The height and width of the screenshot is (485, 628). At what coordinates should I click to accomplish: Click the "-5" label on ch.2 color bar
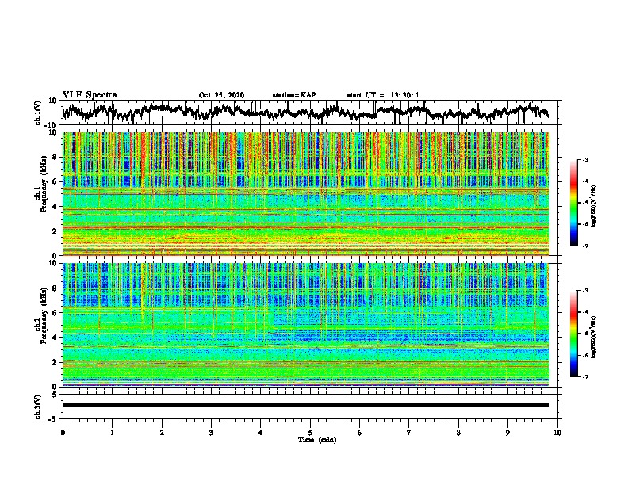point(585,334)
